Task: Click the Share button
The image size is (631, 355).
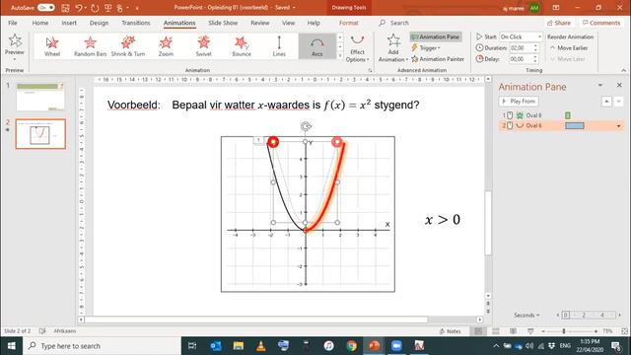Action: pyautogui.click(x=559, y=23)
